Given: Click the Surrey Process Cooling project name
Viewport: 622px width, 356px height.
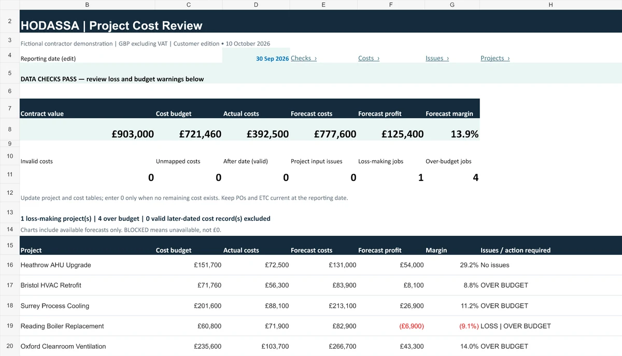Looking at the screenshot, I should pos(55,306).
